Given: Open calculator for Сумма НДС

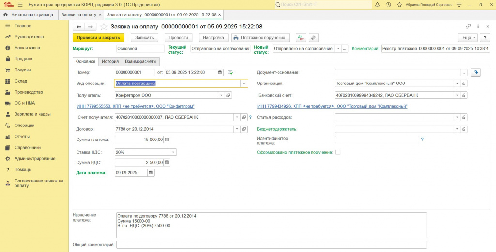Looking at the screenshot, I should (167, 163).
